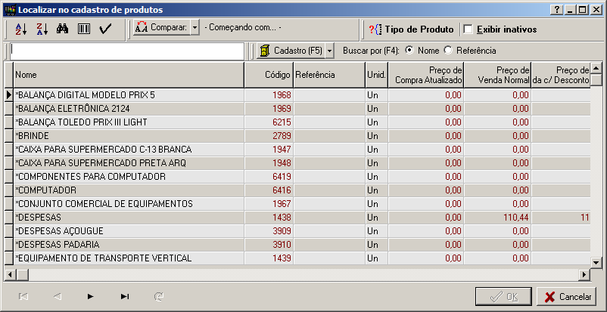Click the binoculars search icon

[x=62, y=29]
